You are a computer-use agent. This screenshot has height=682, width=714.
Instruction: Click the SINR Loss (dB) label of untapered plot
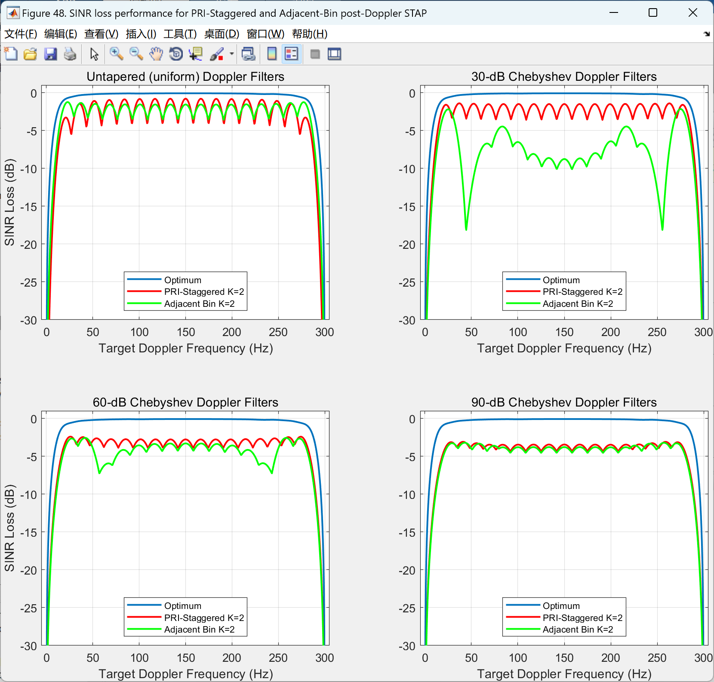pyautogui.click(x=9, y=202)
